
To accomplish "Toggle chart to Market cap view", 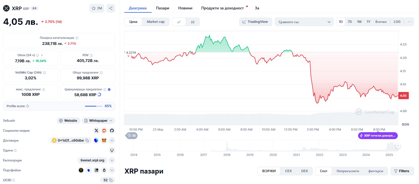I will [x=155, y=21].
